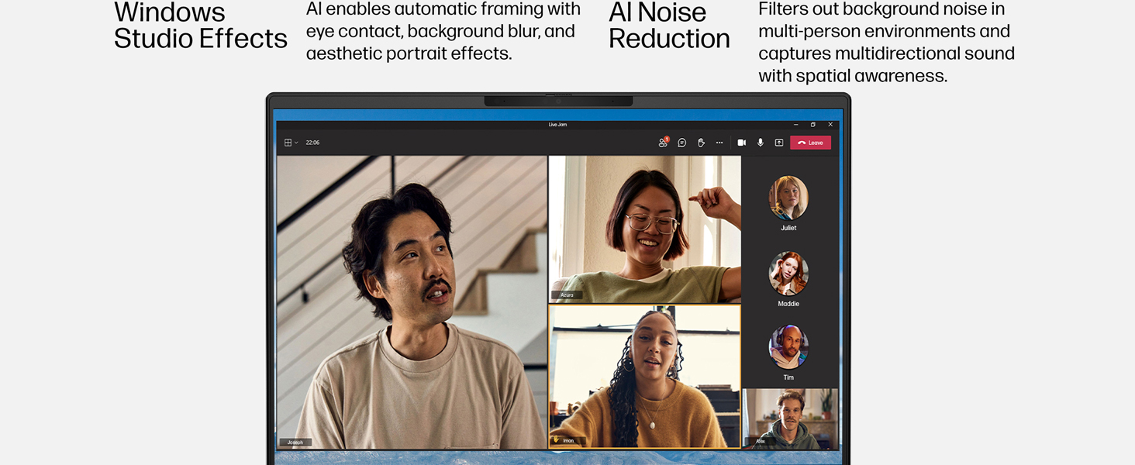This screenshot has height=465, width=1135.
Task: Click the share screen icon
Action: [x=780, y=143]
